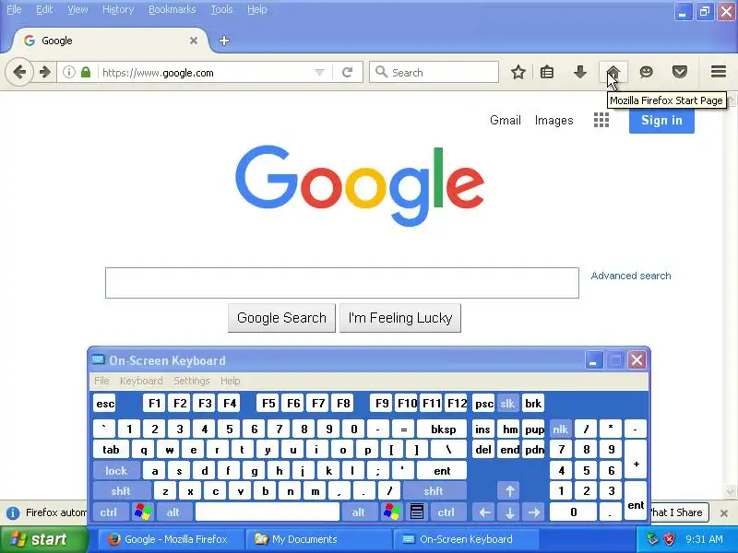Click the antivirus shield tray icon
The image size is (738, 553).
coord(669,539)
